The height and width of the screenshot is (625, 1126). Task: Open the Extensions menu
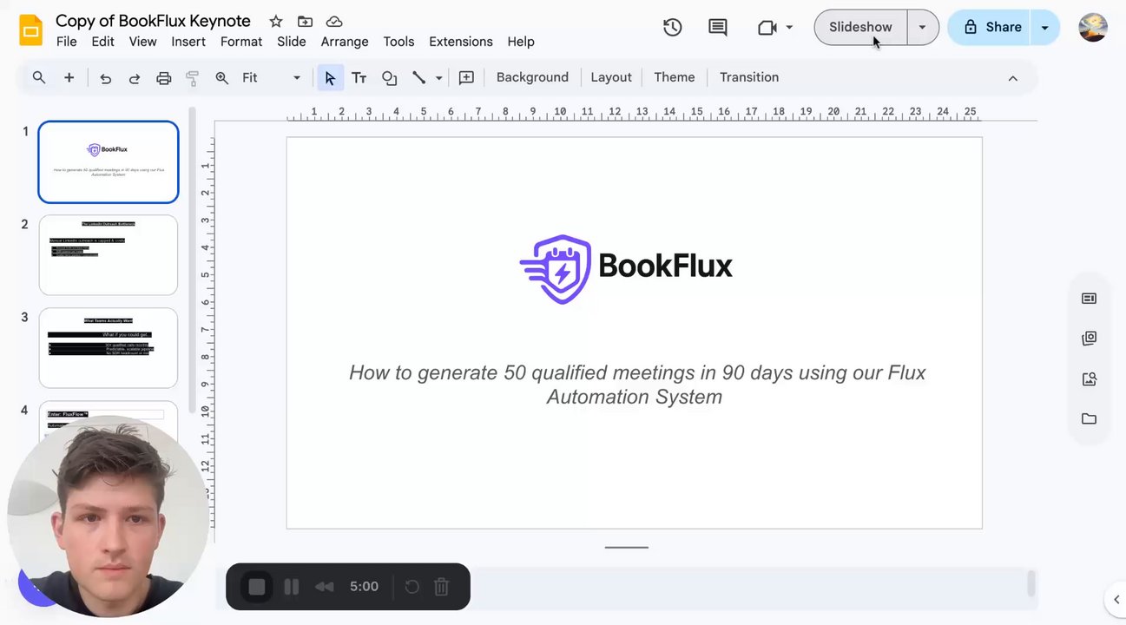(461, 42)
